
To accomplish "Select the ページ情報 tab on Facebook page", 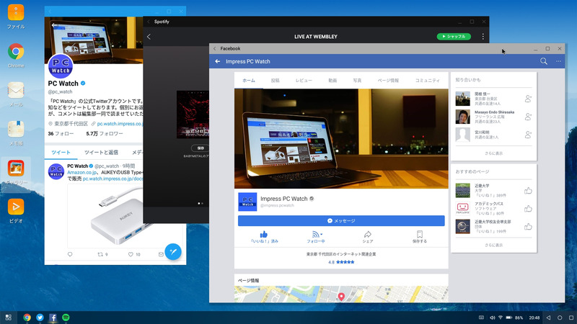I will tap(388, 81).
